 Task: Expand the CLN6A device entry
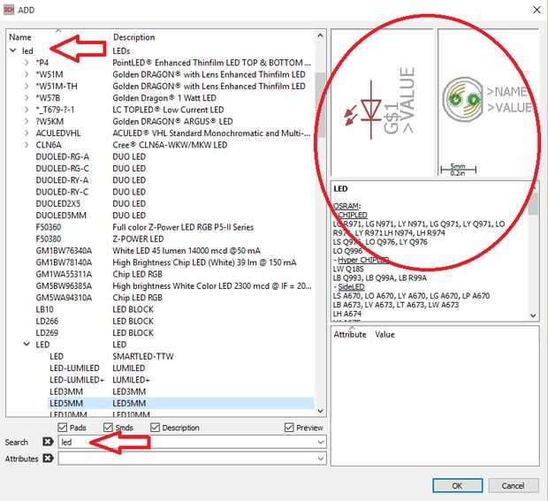coord(27,145)
